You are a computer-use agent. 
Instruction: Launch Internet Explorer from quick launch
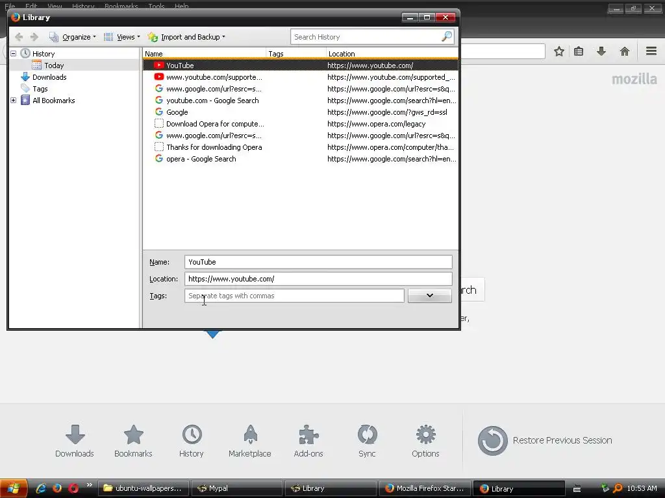pos(41,488)
